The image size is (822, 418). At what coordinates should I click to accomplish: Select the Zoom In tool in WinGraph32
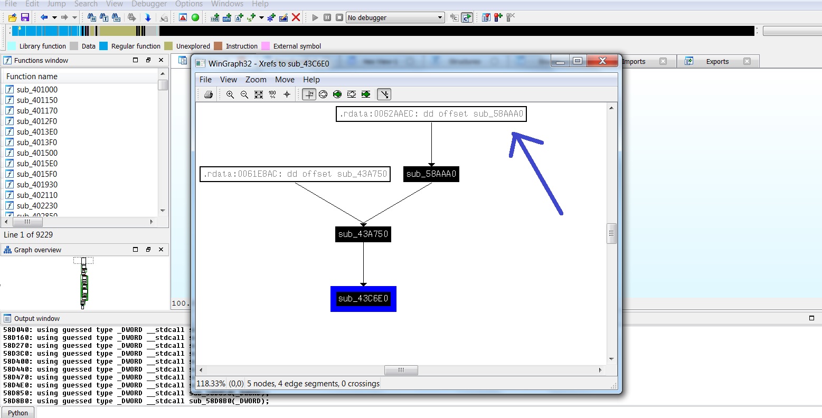click(x=230, y=94)
